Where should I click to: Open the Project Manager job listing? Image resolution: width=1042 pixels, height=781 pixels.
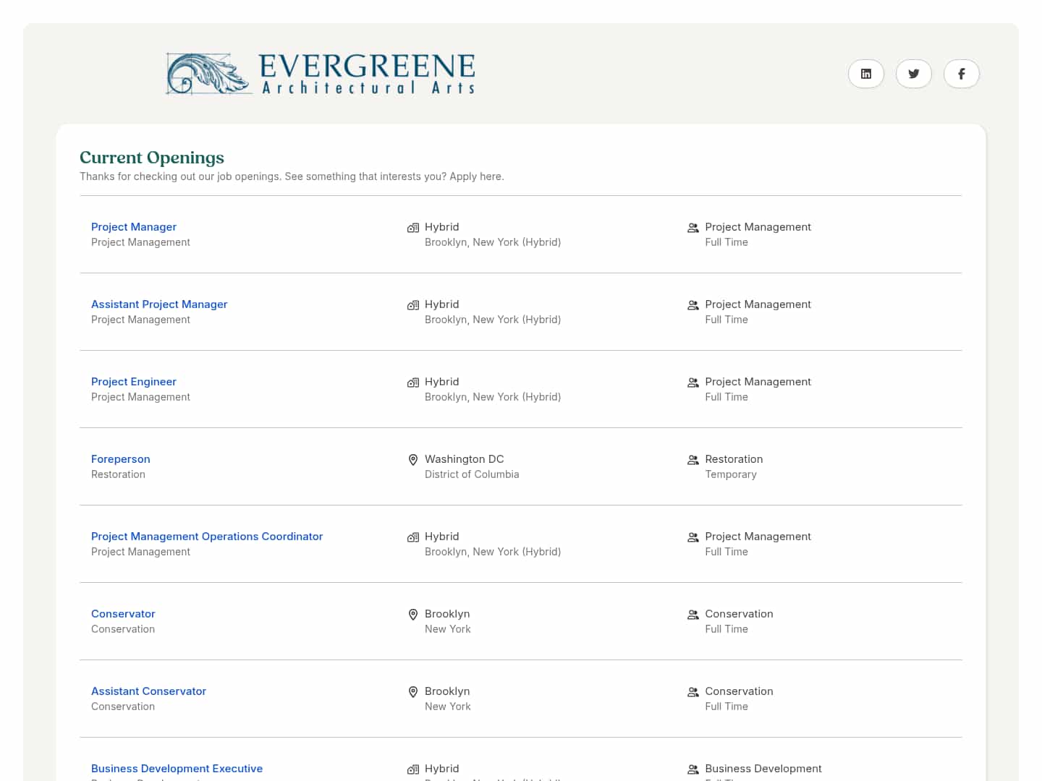tap(133, 226)
